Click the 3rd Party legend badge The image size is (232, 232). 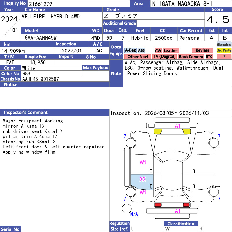(224, 50)
